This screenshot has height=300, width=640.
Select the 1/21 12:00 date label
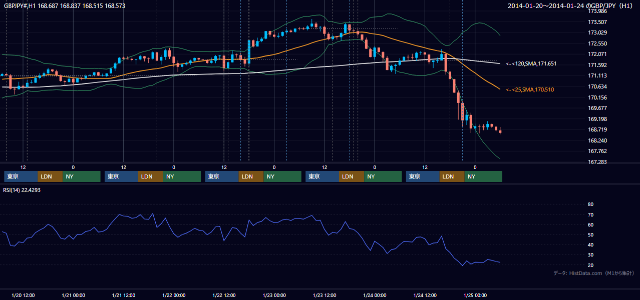coord(123,295)
